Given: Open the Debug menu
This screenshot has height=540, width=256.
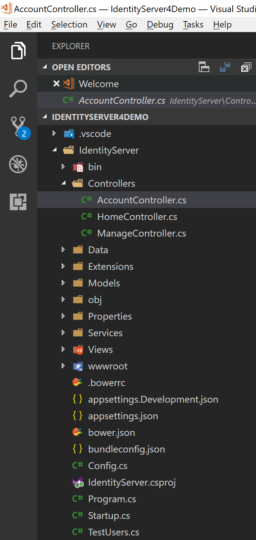Looking at the screenshot, I should click(x=160, y=25).
